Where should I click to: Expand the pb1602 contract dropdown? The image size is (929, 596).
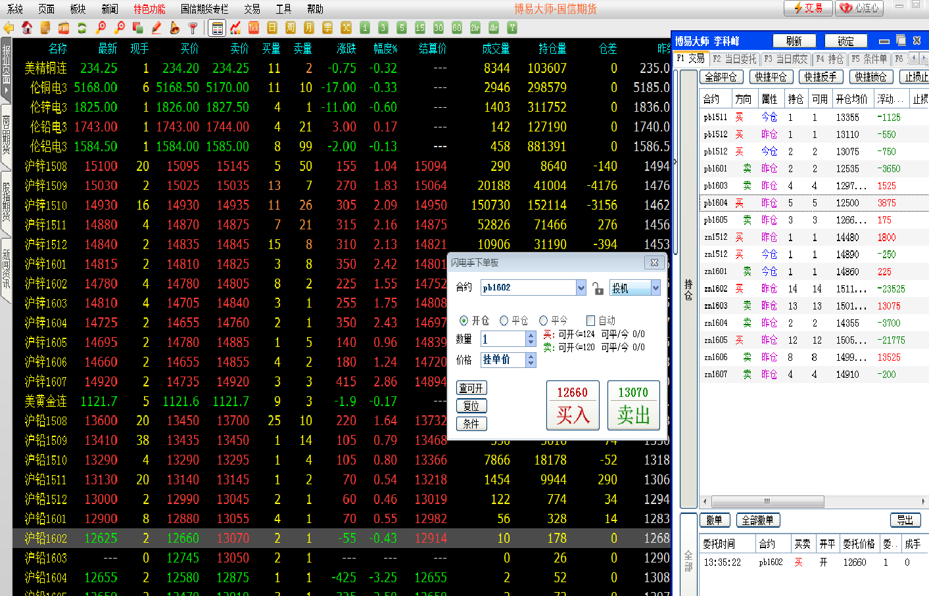click(x=581, y=288)
